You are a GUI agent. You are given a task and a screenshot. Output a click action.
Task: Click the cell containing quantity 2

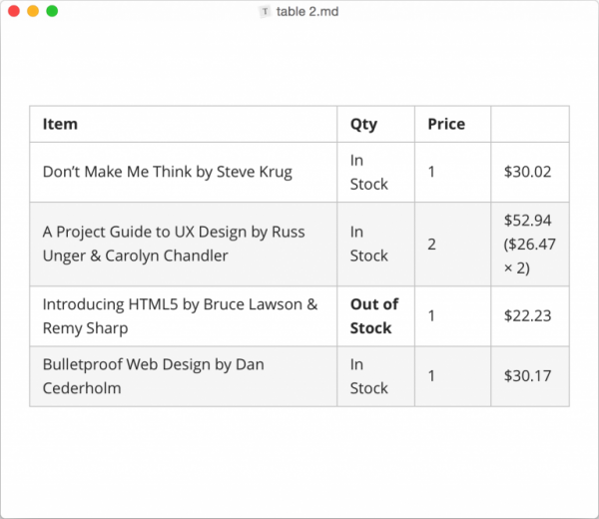click(452, 245)
